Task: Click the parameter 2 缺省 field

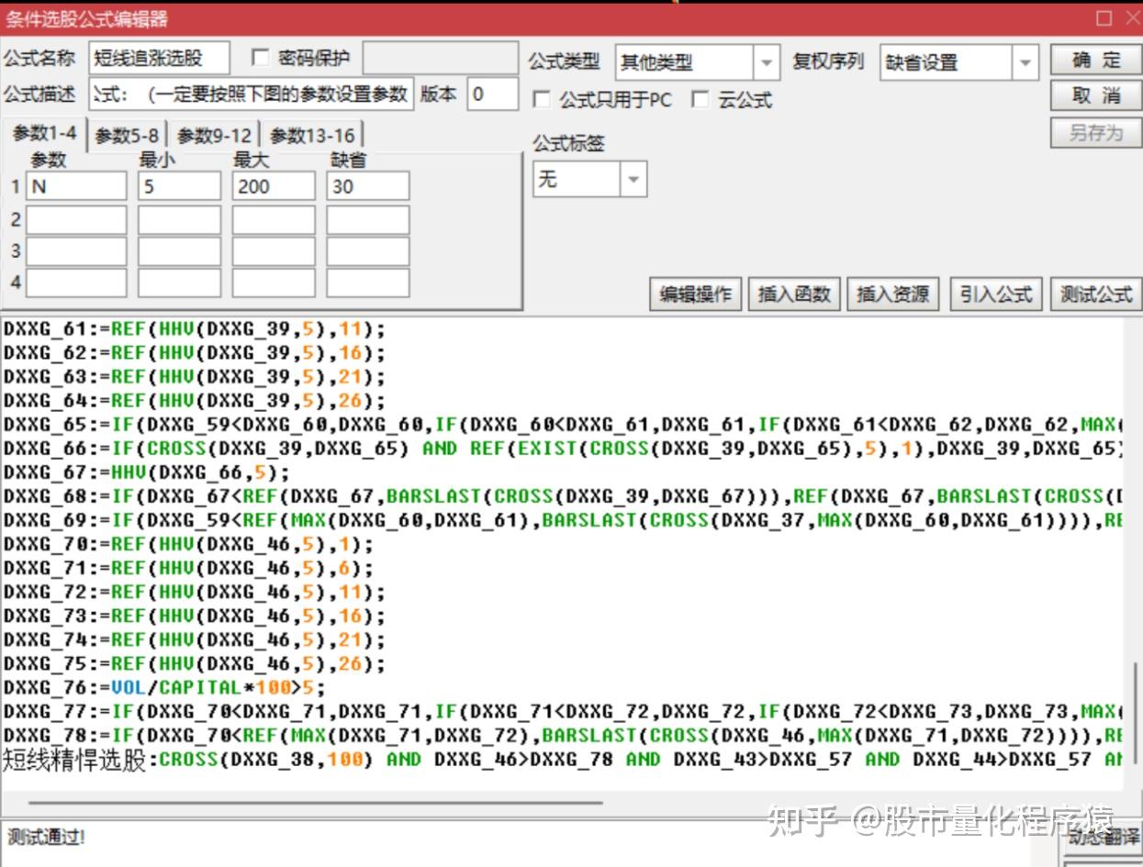Action: 368,220
